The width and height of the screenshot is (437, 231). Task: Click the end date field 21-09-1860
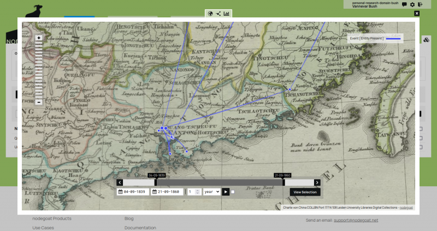(x=167, y=192)
